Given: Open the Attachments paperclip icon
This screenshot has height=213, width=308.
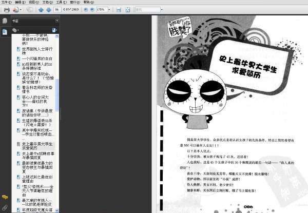Looking at the screenshot, I should coord(5,208).
